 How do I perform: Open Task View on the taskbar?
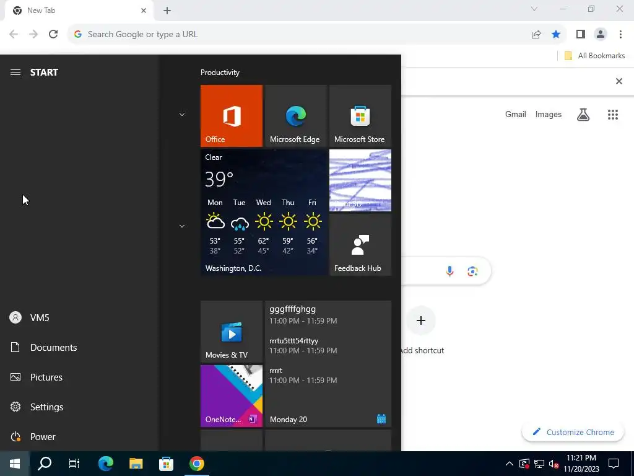(x=74, y=464)
